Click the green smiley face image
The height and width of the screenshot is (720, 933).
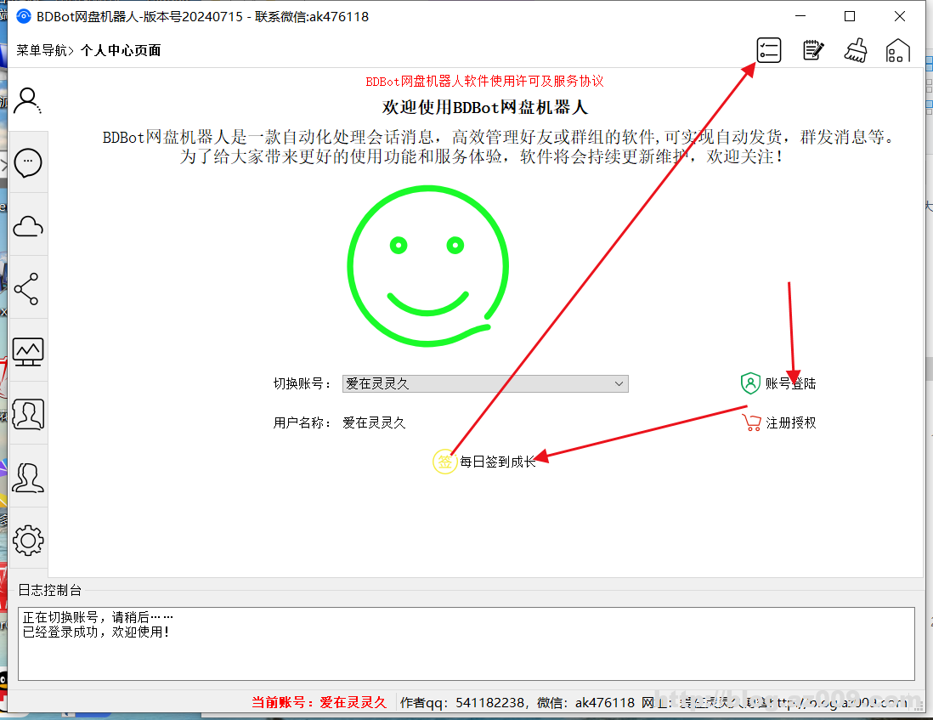pyautogui.click(x=427, y=266)
